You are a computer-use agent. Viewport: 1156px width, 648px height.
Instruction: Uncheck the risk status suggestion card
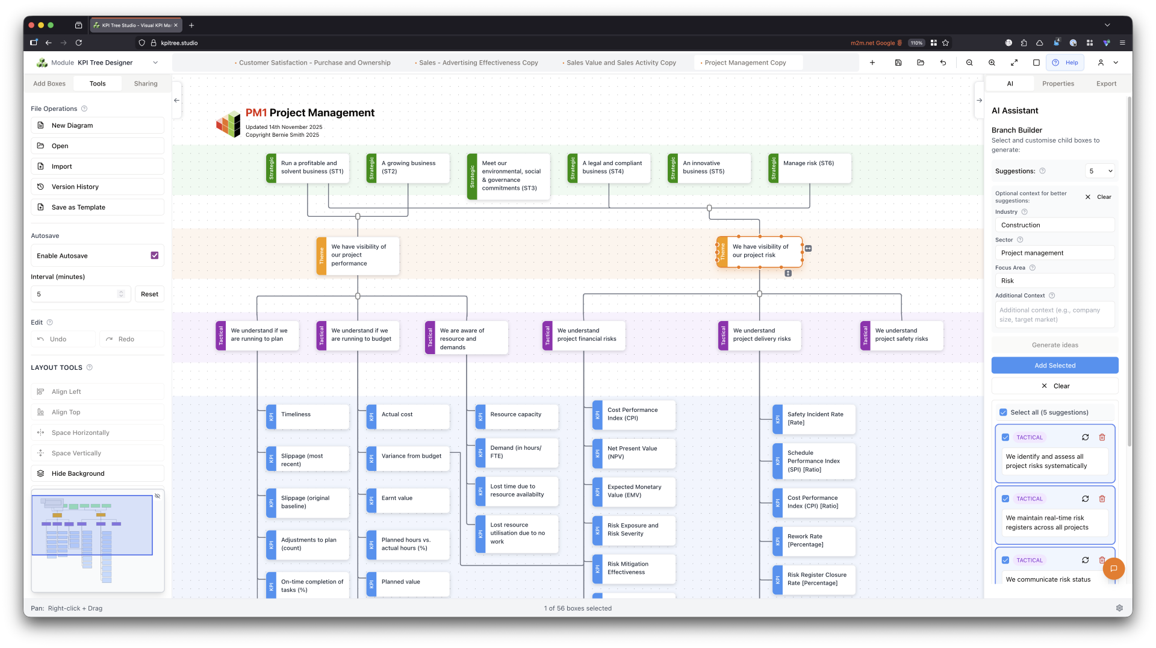[x=1005, y=559]
